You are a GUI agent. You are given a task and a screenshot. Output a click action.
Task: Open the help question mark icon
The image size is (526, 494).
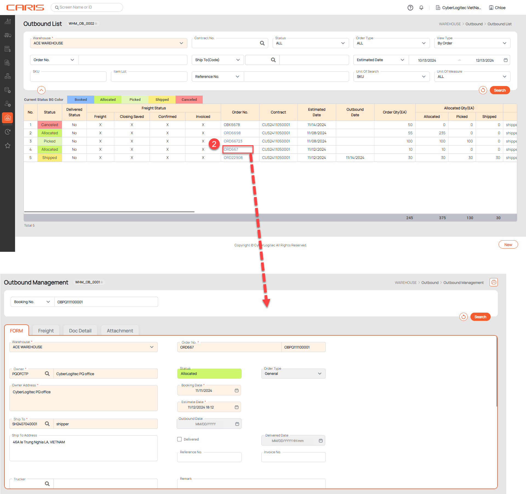point(410,8)
